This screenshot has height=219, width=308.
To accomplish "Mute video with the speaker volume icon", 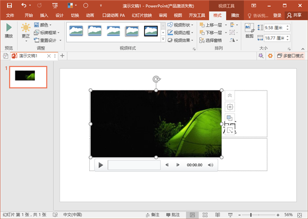I will coord(210,165).
